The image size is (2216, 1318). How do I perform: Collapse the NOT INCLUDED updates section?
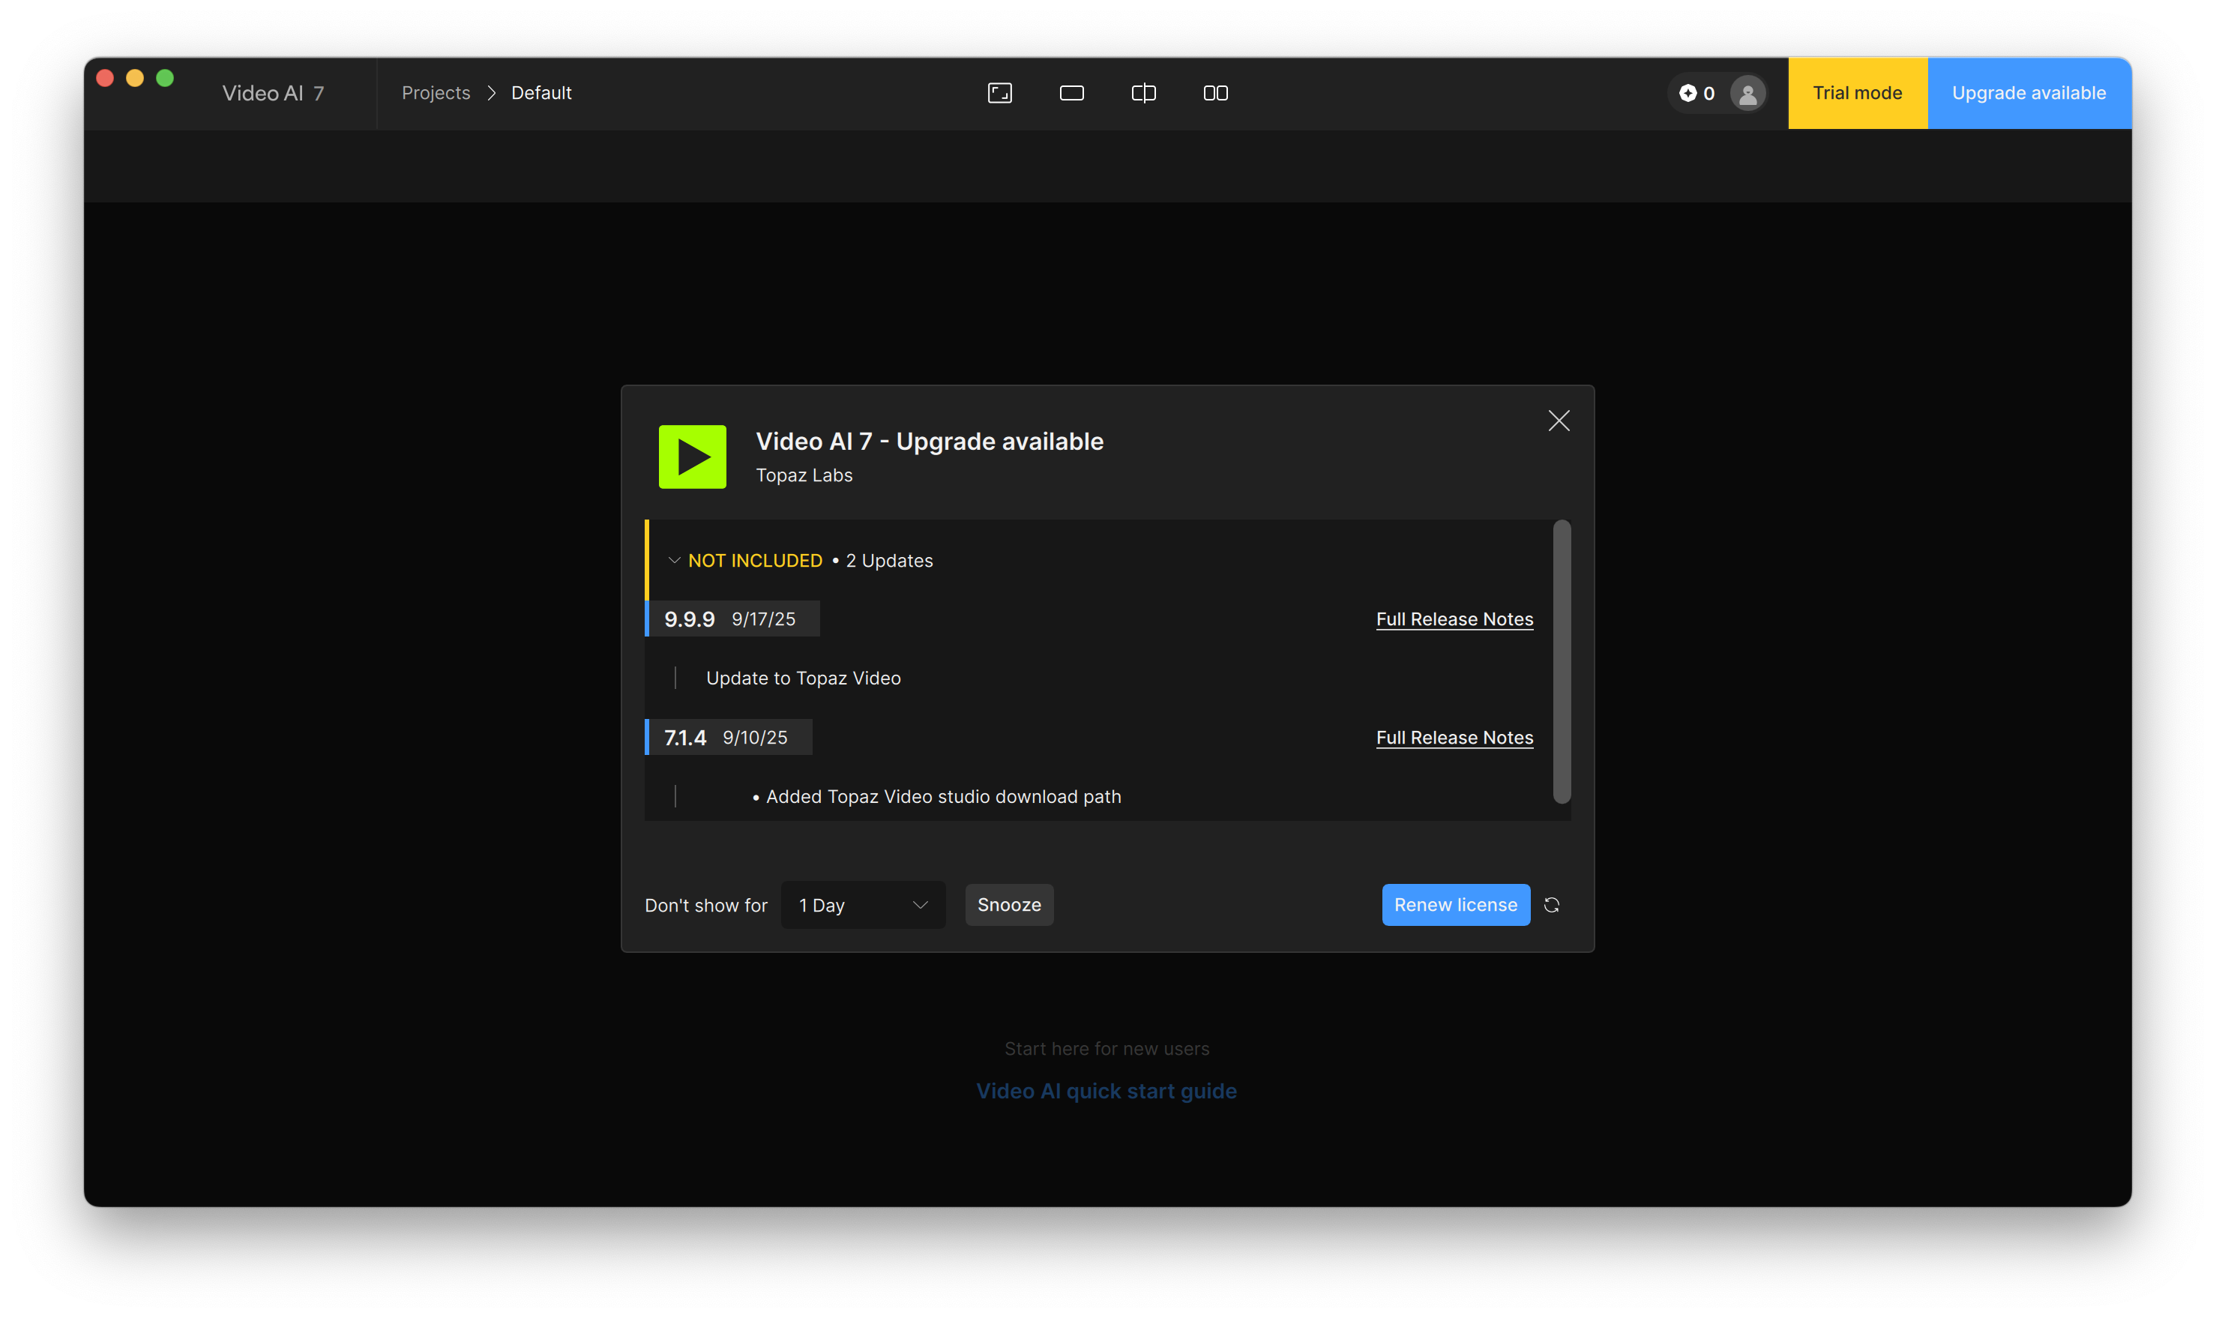[674, 561]
